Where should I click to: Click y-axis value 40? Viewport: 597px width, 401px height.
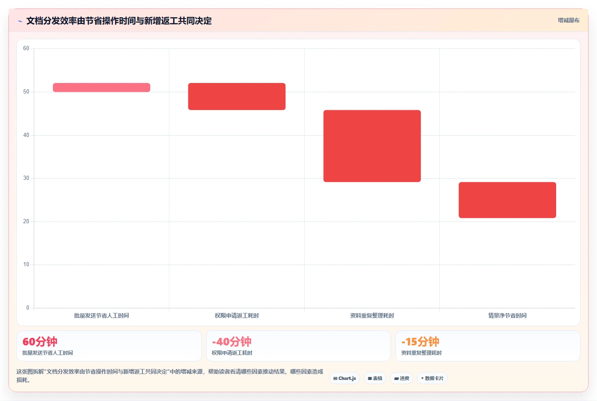pyautogui.click(x=26, y=135)
